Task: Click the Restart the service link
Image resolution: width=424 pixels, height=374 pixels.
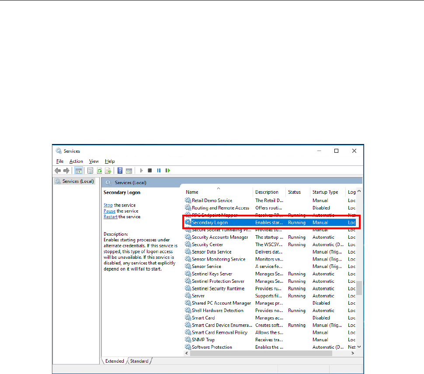Action: (x=111, y=216)
